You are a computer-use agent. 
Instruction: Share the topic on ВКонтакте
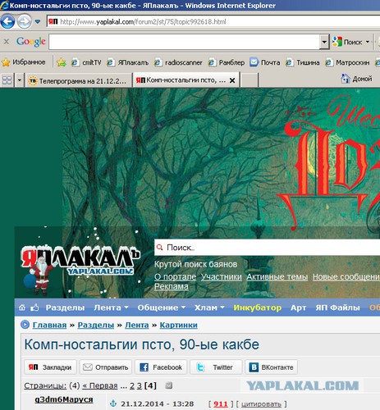pyautogui.click(x=271, y=367)
